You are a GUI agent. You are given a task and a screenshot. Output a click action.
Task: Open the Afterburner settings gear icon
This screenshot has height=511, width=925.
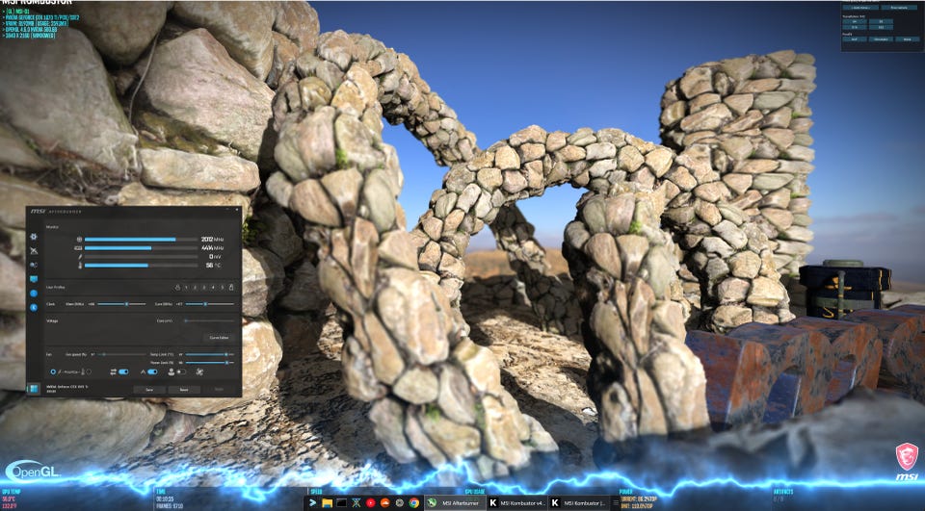[x=34, y=237]
